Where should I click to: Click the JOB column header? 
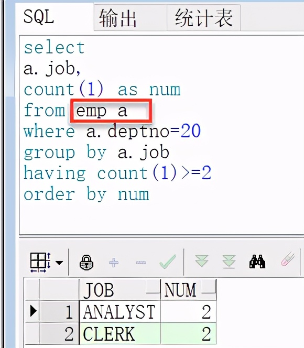pos(120,290)
